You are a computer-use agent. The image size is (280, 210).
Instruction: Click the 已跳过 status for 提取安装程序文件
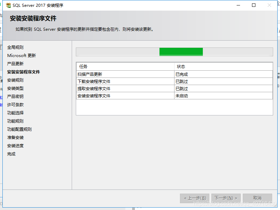point(223,88)
